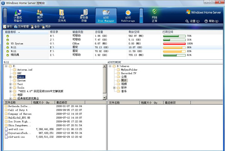Select the I:\ drive status icon
This screenshot has height=151, width=225.
coord(7,55)
